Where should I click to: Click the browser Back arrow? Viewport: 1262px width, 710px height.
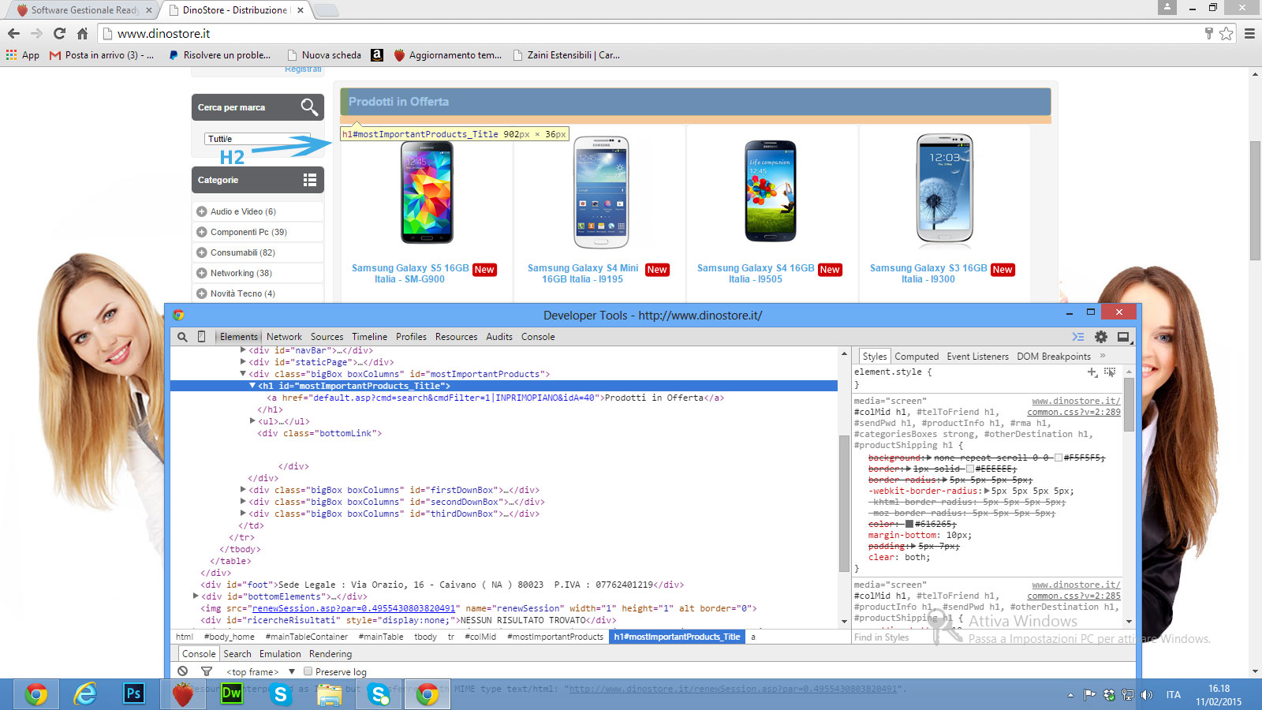click(x=13, y=33)
